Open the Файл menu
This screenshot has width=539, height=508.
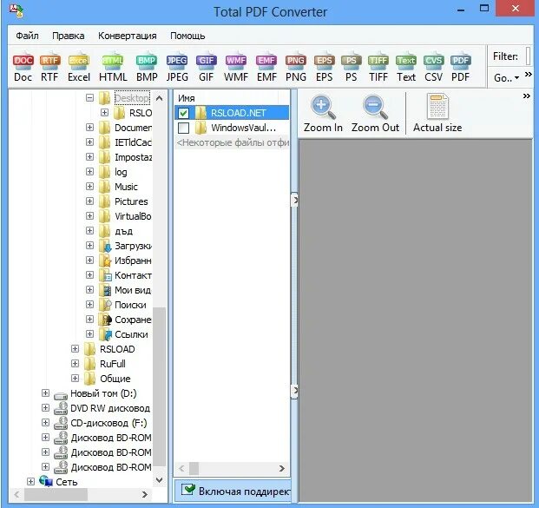[27, 36]
